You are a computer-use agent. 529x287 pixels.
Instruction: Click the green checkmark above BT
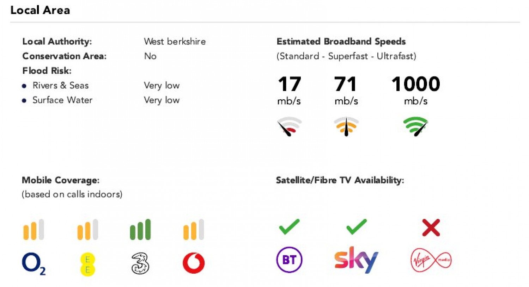click(x=289, y=227)
